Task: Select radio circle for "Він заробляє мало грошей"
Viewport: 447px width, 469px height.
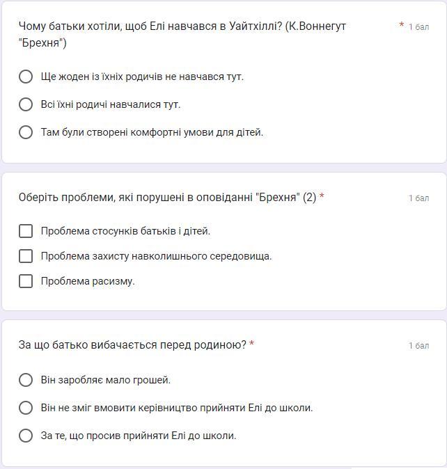Action: tap(26, 380)
